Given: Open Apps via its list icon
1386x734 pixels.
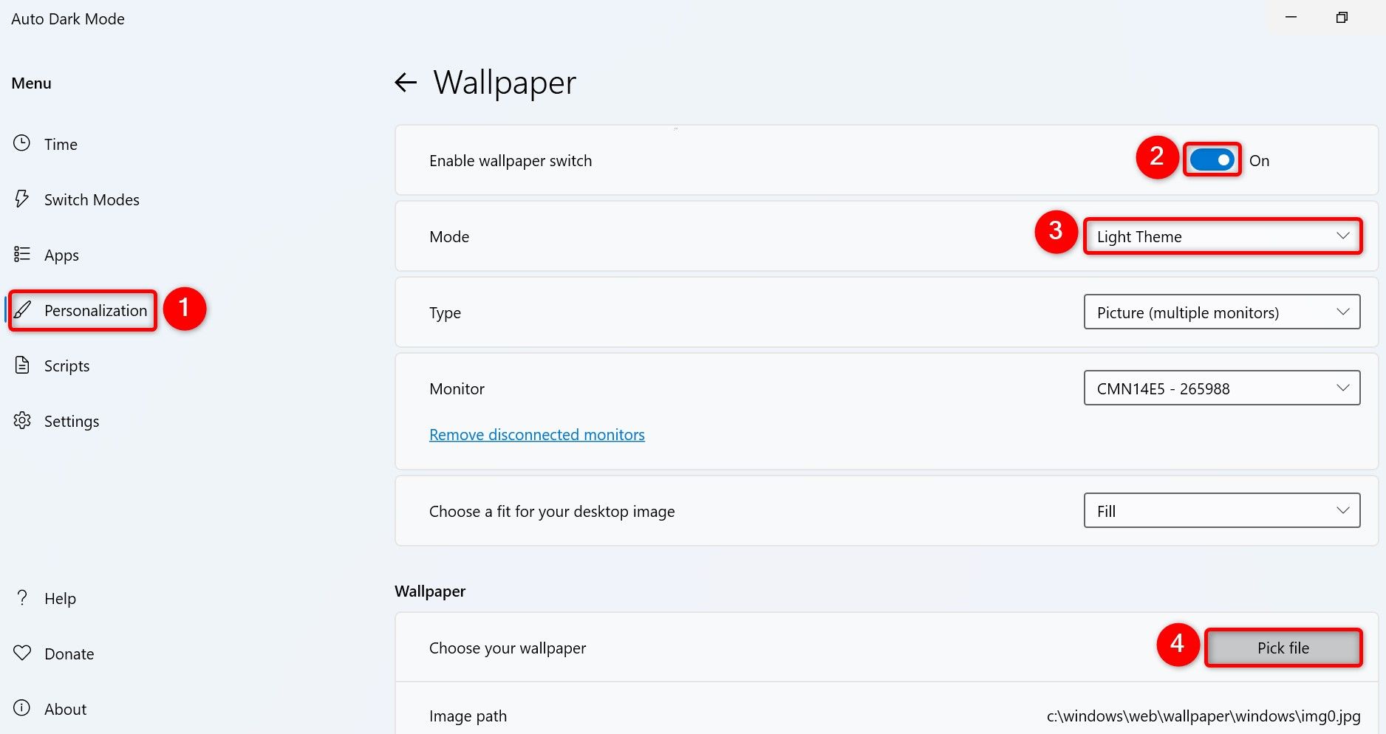Looking at the screenshot, I should pyautogui.click(x=21, y=254).
